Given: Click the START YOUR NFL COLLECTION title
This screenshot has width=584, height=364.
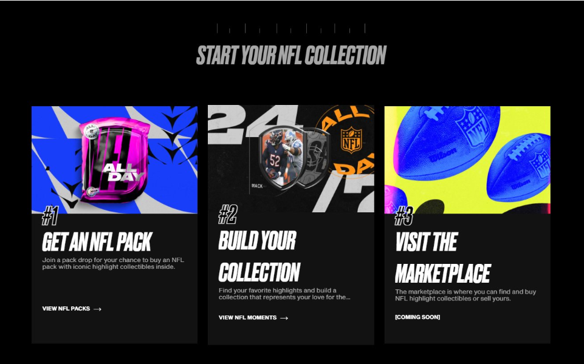Looking at the screenshot, I should coord(291,55).
